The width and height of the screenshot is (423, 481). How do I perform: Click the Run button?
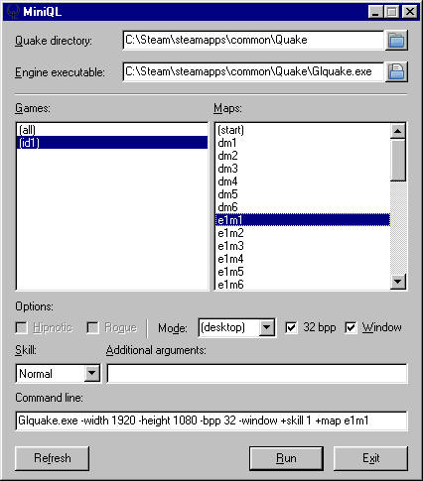(286, 458)
